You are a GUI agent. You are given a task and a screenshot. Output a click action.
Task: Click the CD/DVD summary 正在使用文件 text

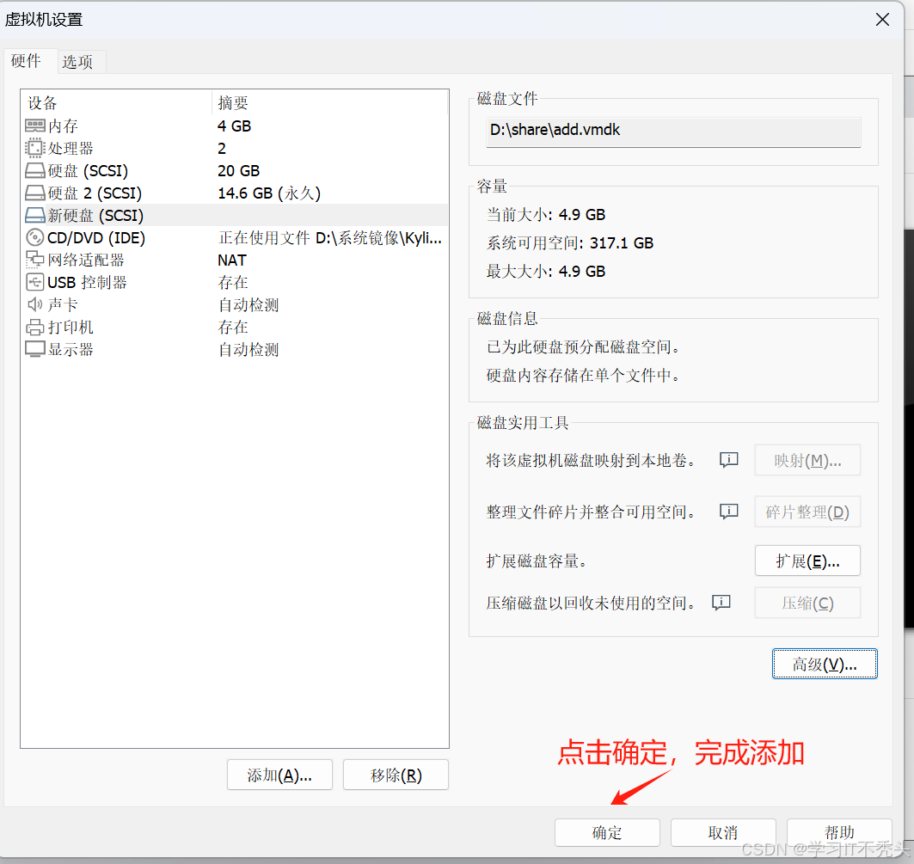330,238
